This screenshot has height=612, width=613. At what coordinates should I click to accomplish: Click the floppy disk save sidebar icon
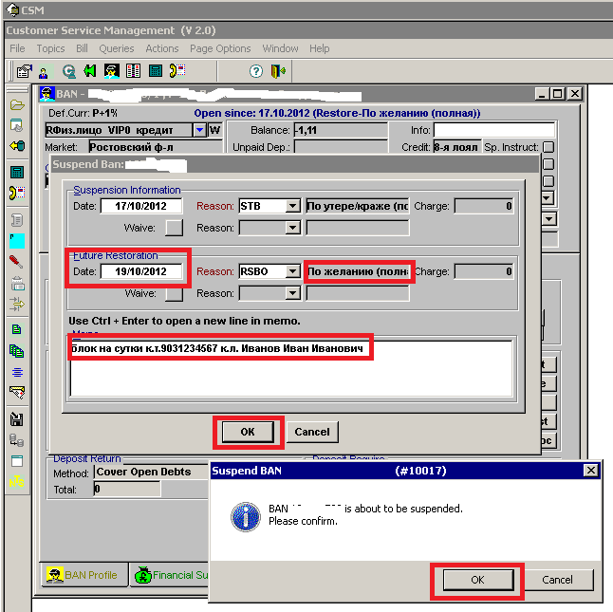[16, 419]
